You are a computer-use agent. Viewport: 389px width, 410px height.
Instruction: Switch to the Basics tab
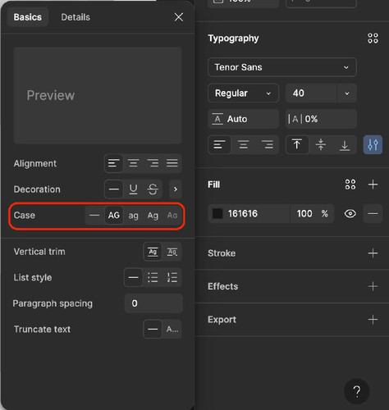(x=28, y=17)
